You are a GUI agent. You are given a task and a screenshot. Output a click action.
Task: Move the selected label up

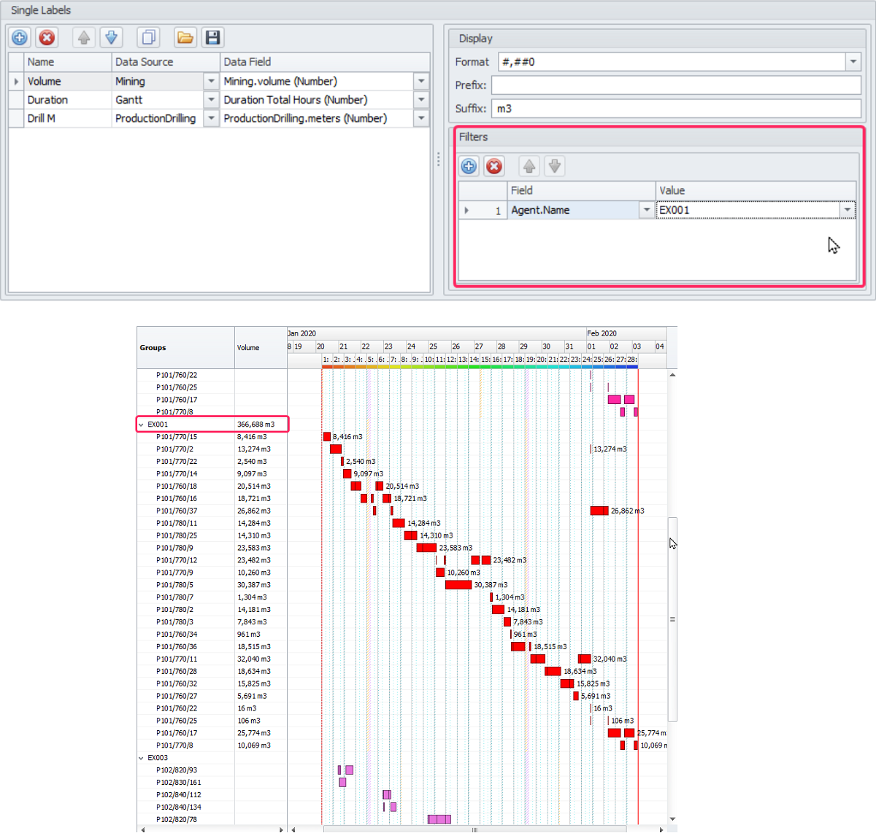coord(84,37)
